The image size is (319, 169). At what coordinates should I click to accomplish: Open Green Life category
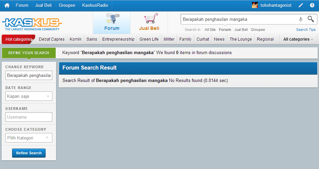pos(149,39)
